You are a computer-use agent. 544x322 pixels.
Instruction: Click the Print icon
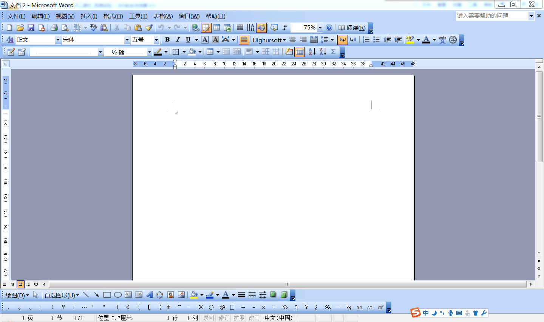coord(54,28)
